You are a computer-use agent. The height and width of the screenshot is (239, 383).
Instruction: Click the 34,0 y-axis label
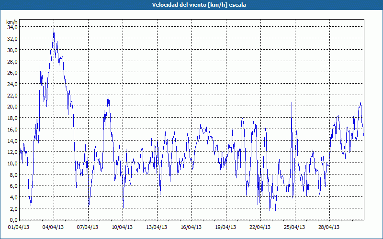click(x=12, y=27)
